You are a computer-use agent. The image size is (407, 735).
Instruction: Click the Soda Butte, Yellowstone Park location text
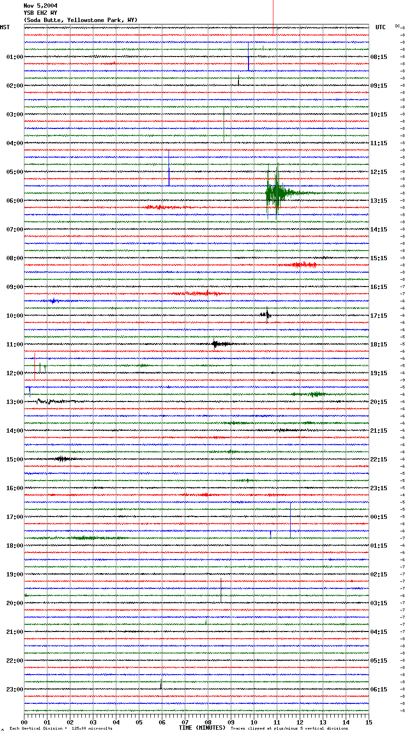(x=80, y=20)
